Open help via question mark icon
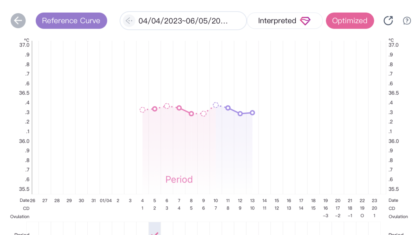 point(407,21)
